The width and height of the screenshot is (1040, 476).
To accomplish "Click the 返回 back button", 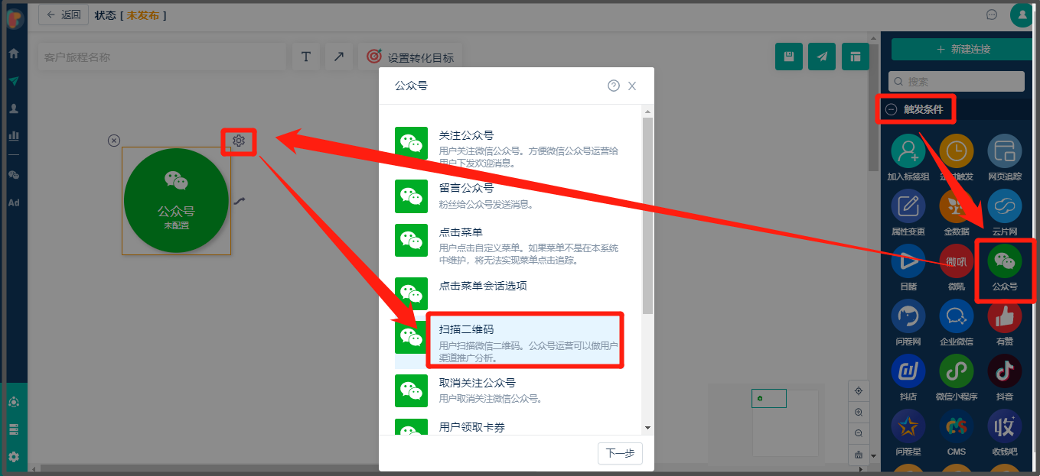I will 63,15.
